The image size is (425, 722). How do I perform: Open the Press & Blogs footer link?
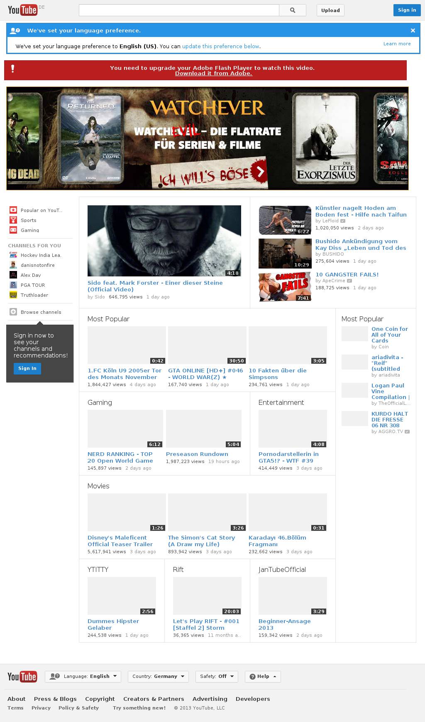[x=55, y=699]
